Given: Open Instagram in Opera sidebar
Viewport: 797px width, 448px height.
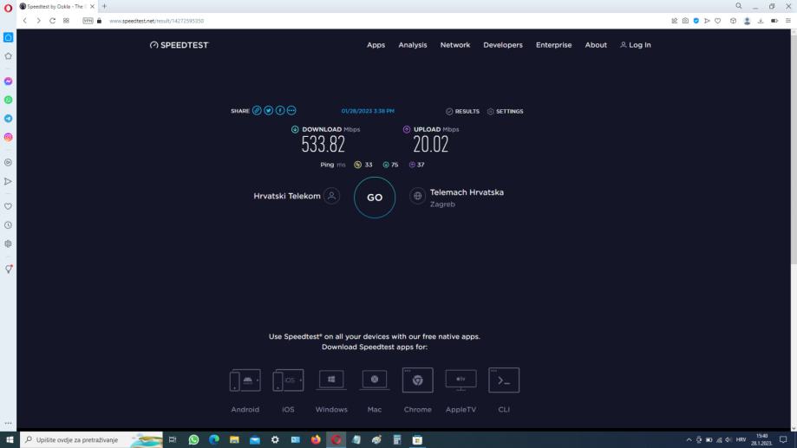Looking at the screenshot, I should click(x=8, y=137).
